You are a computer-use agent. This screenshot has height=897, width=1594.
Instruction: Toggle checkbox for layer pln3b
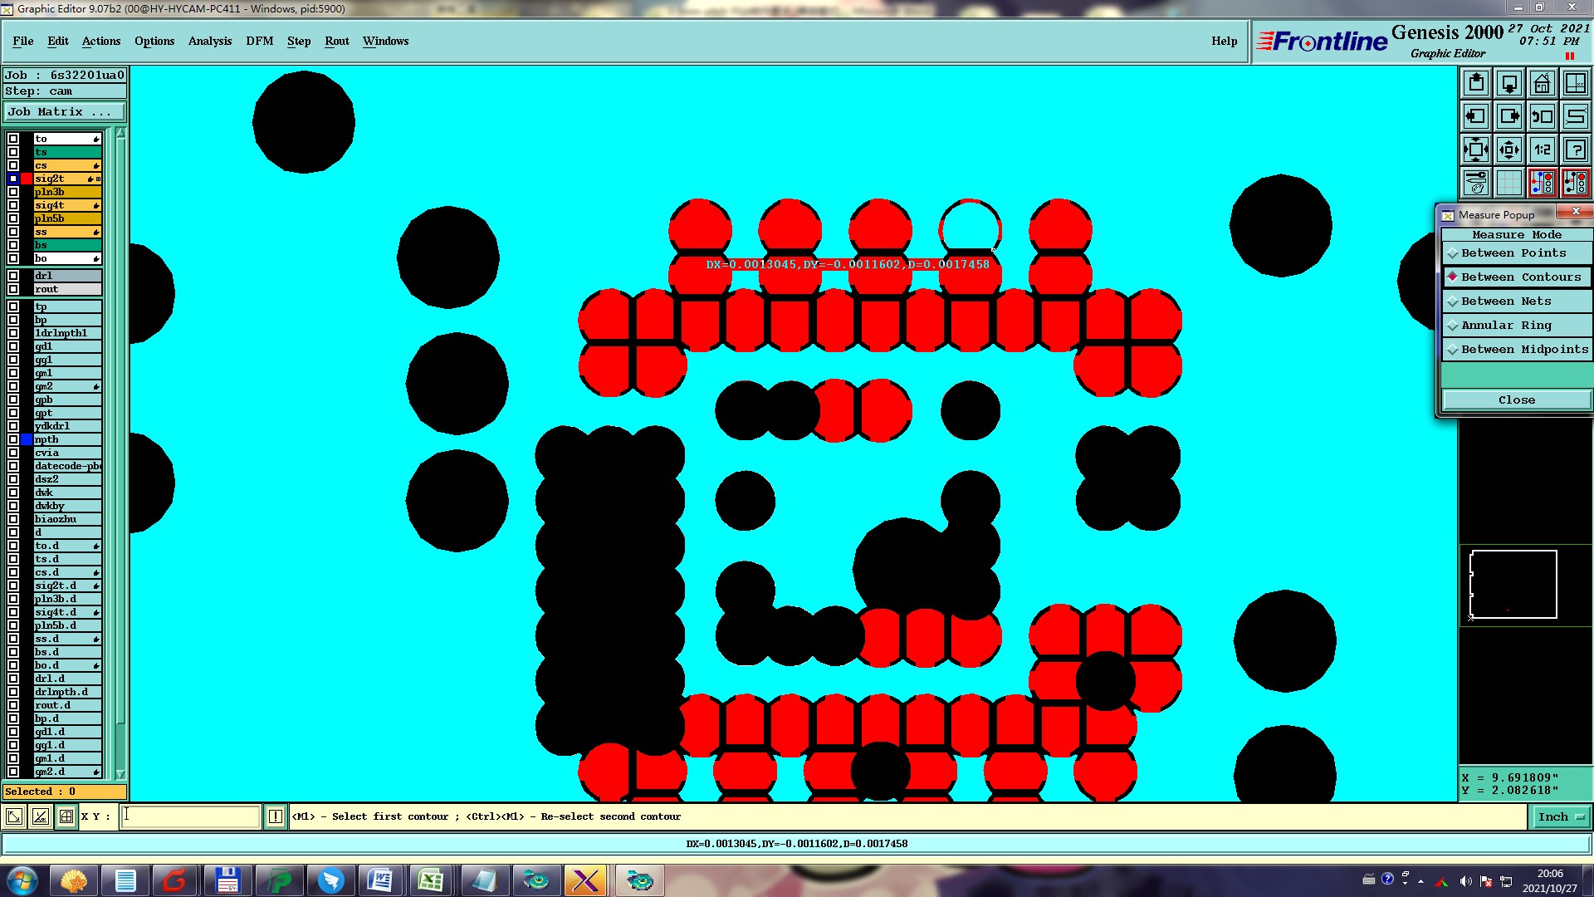tap(13, 192)
